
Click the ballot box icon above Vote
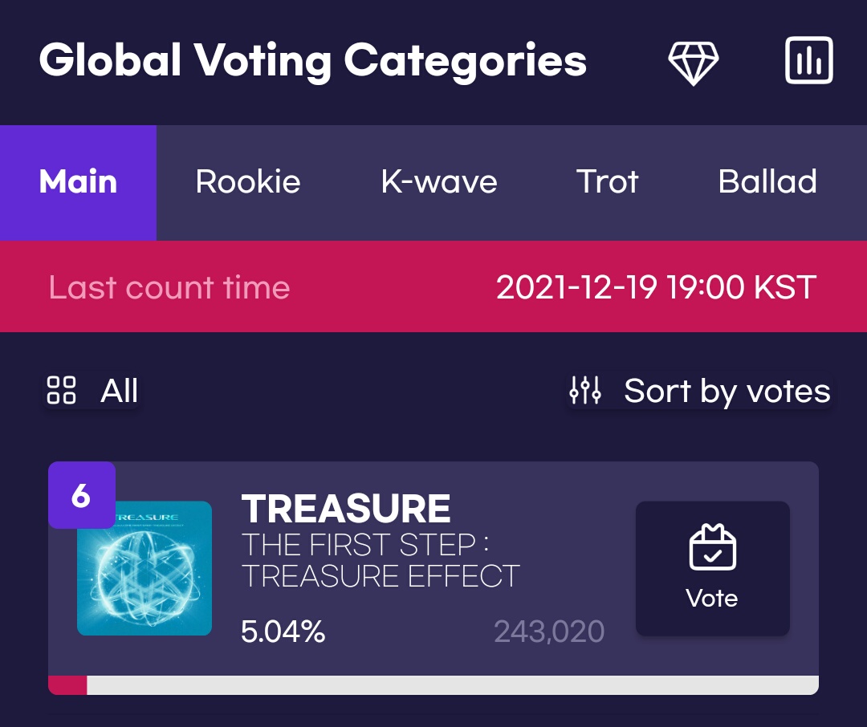(712, 546)
